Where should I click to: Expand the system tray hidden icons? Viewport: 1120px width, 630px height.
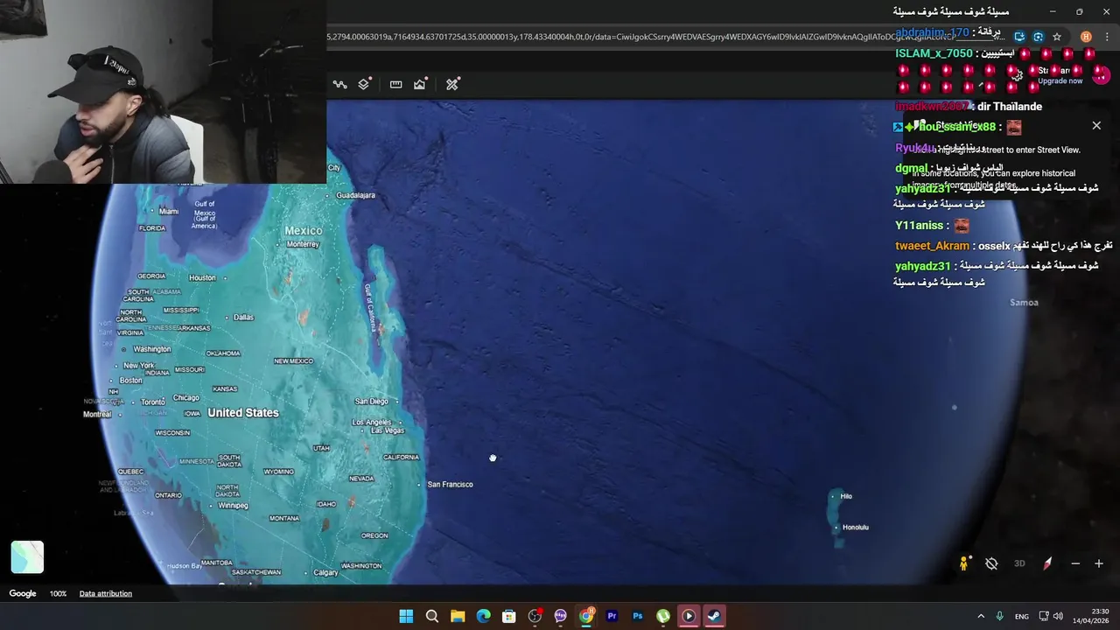point(981,616)
